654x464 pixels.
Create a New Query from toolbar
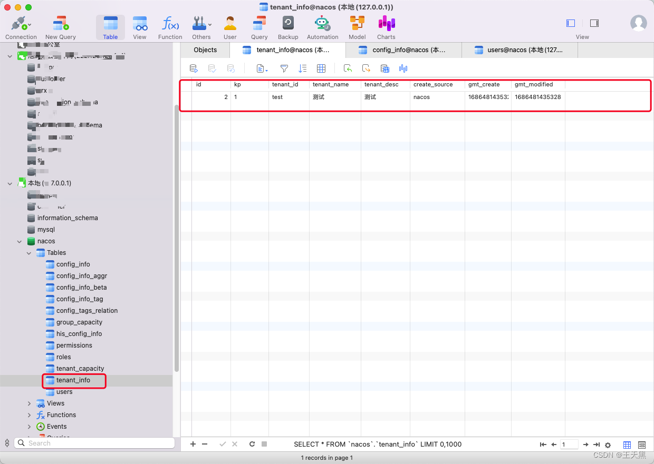[61, 27]
